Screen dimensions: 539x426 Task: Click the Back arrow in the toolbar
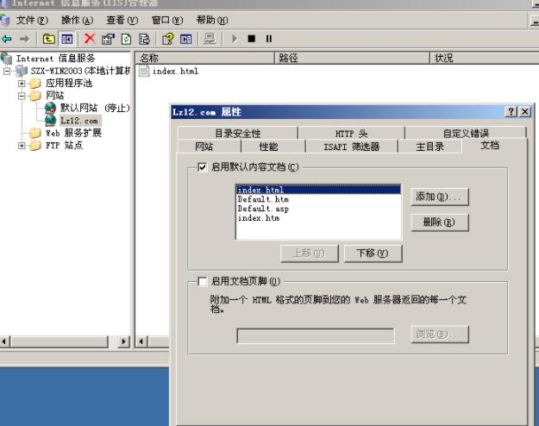[x=7, y=39]
